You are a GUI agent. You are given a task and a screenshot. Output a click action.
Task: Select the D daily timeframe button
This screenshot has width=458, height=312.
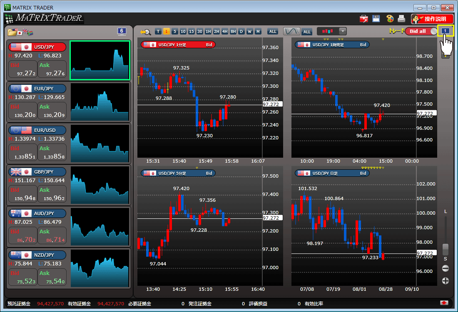click(x=241, y=32)
